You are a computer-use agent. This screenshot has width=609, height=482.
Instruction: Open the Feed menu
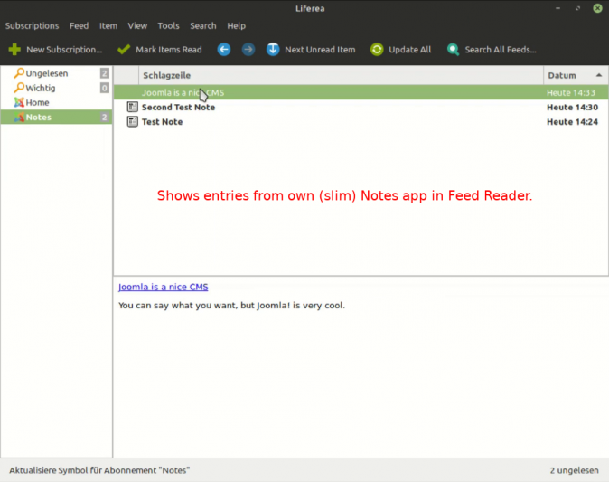[x=79, y=25]
